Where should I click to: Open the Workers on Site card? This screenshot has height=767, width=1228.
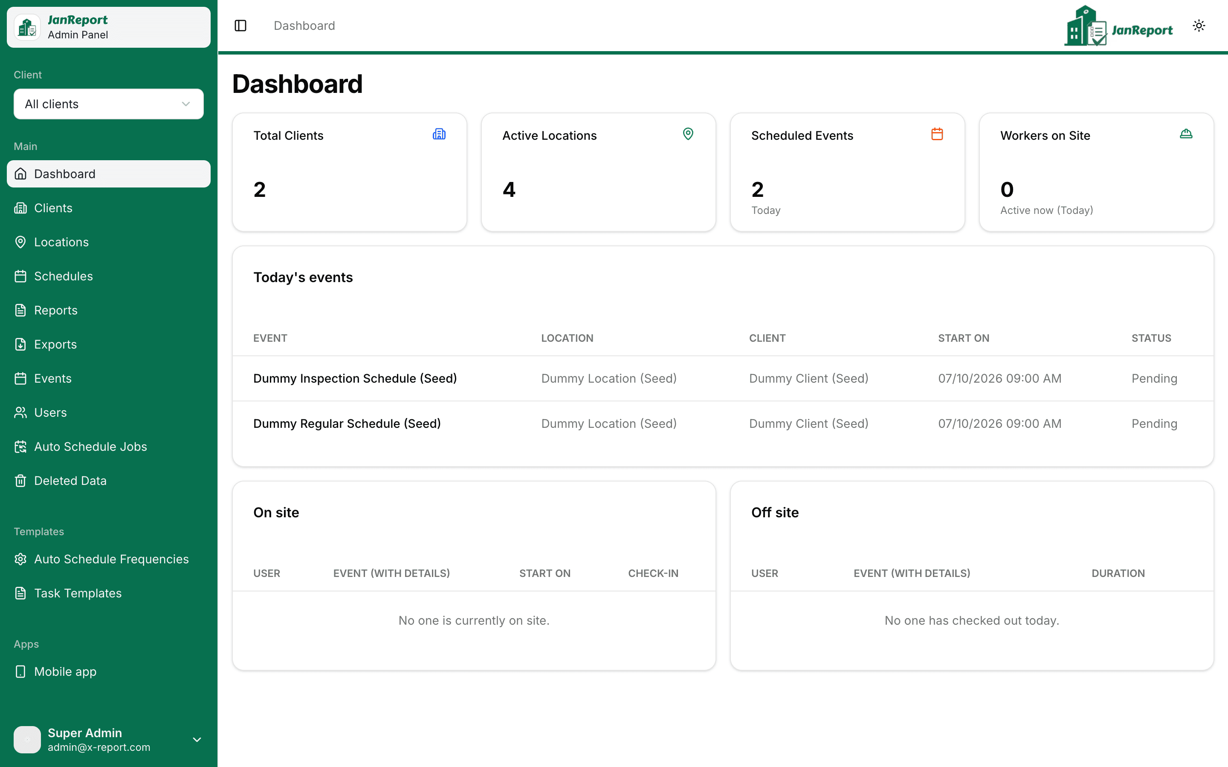tap(1096, 172)
